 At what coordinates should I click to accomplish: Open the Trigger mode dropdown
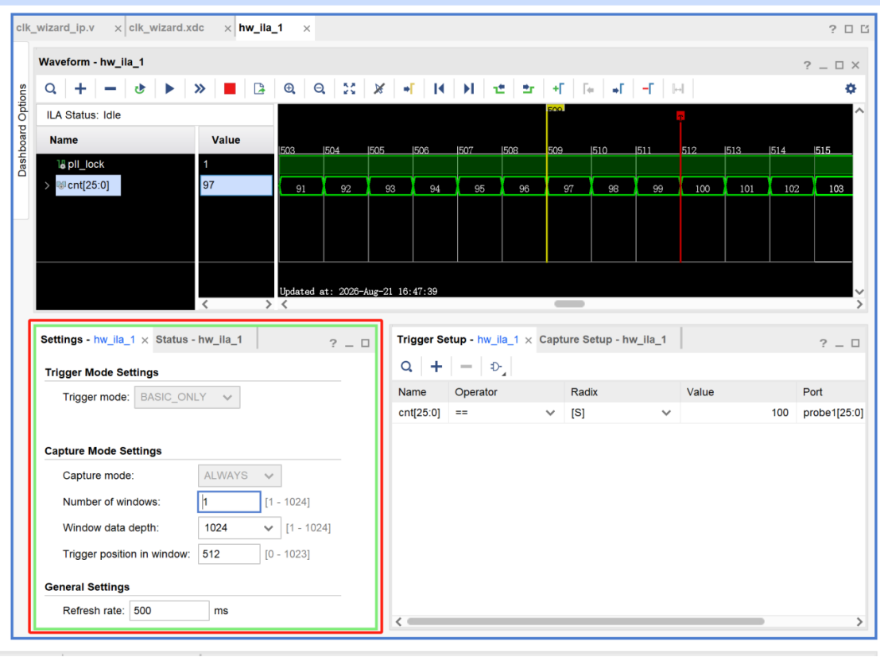(x=187, y=397)
